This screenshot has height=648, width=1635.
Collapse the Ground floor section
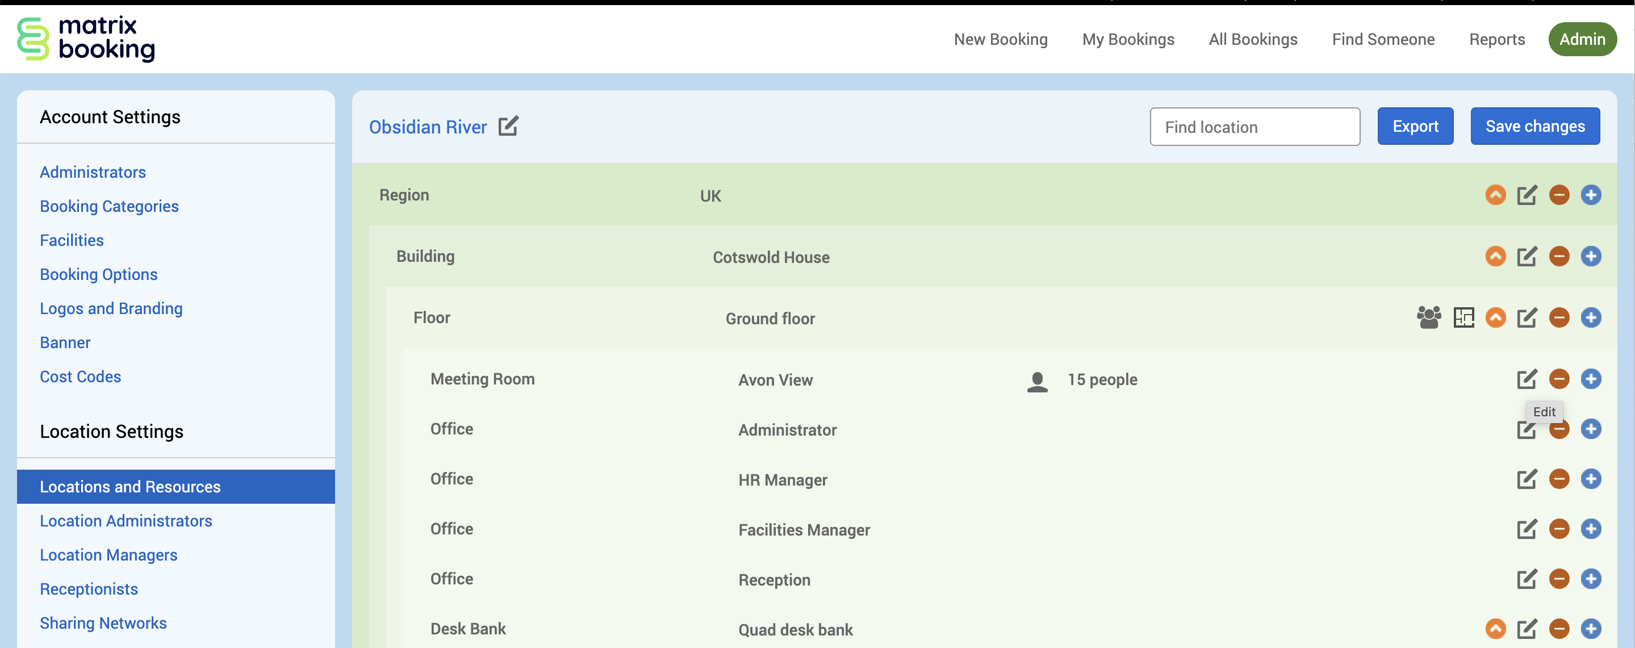click(x=1495, y=317)
